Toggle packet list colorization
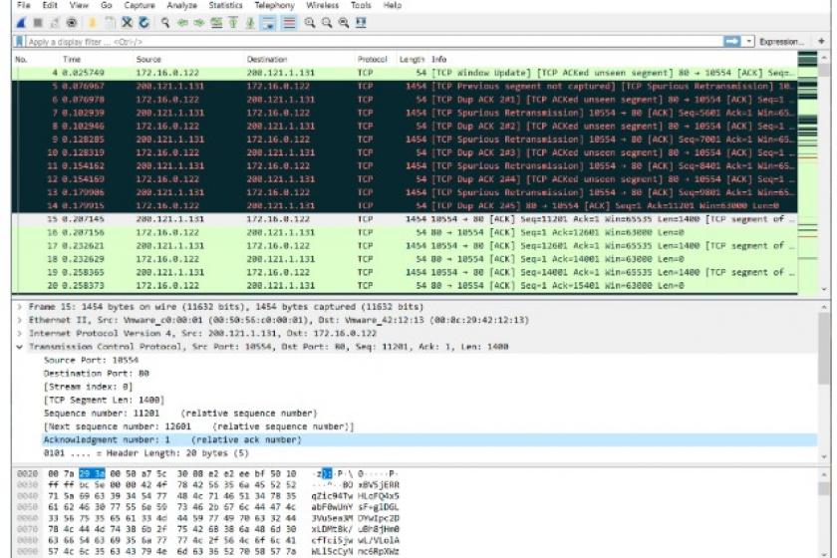The image size is (837, 558). click(x=289, y=23)
